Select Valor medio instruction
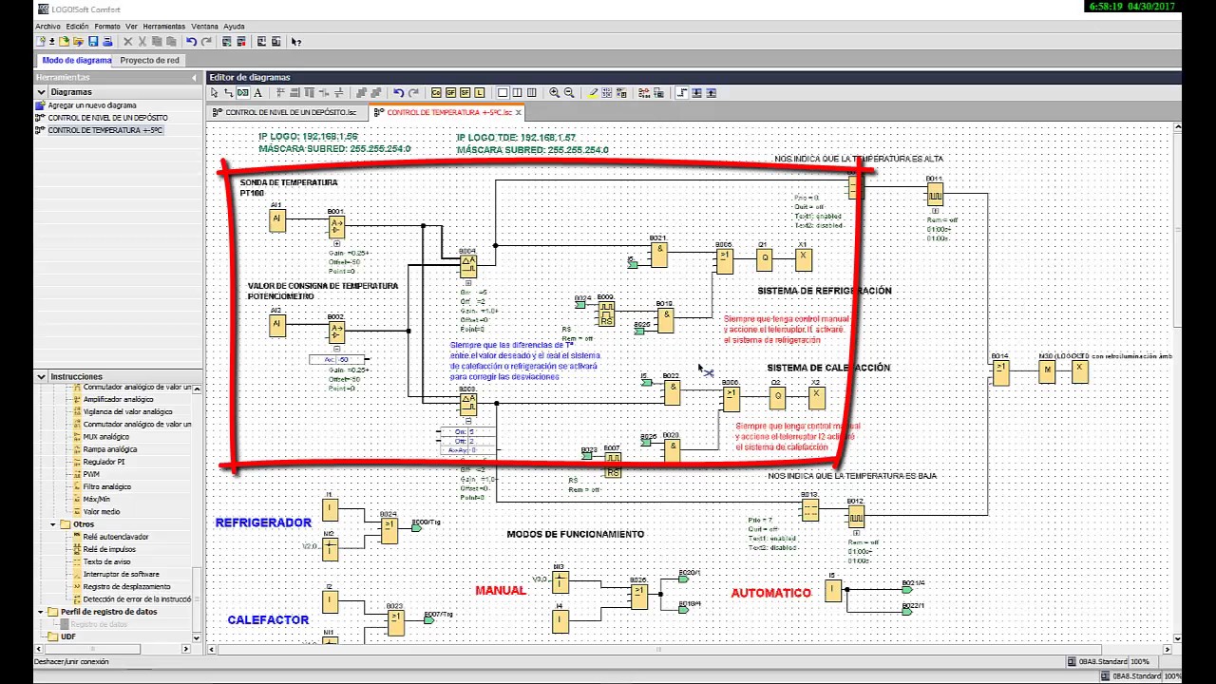The height and width of the screenshot is (684, 1216). click(x=101, y=511)
